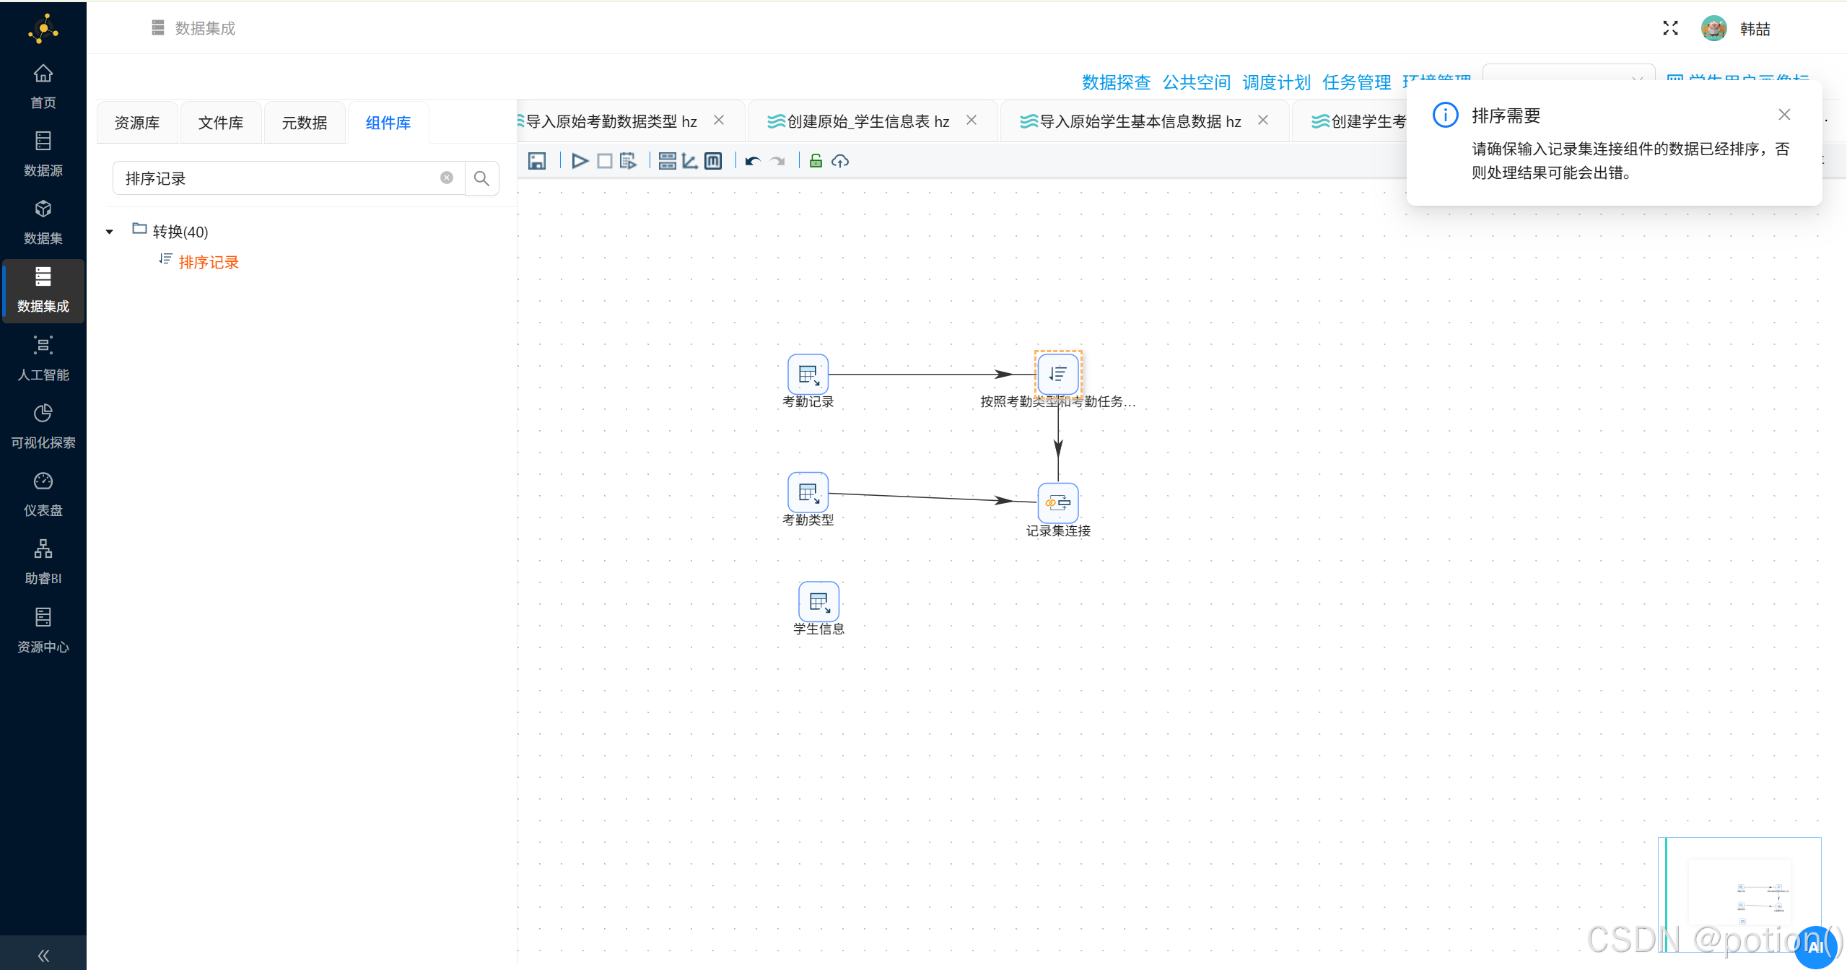Open 助睿BI in left sidebar
Screen dimensions: 1847x970
43,562
